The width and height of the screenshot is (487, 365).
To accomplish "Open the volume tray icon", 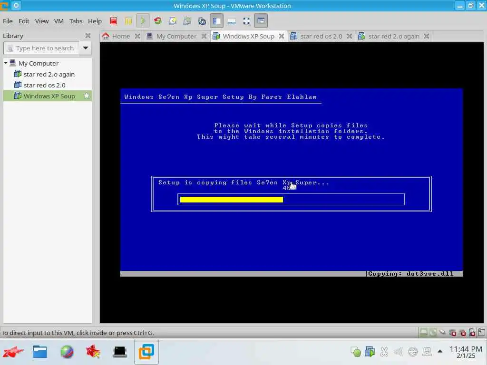I will coord(398,352).
